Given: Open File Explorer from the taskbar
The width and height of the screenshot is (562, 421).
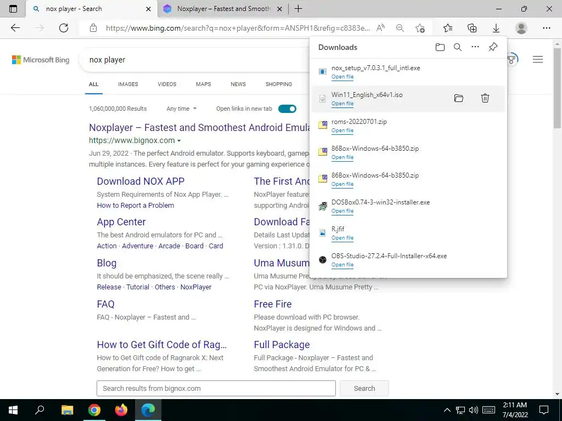Looking at the screenshot, I should tap(68, 410).
